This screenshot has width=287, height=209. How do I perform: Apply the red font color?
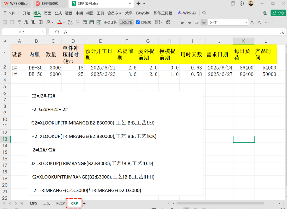[59, 22]
